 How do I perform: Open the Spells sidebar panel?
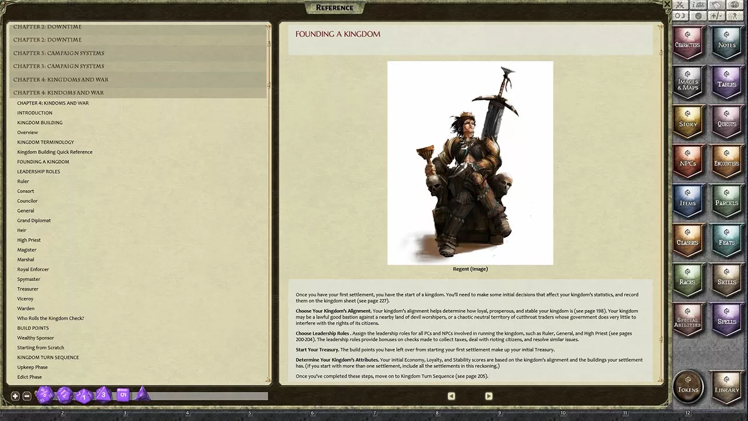click(x=726, y=319)
